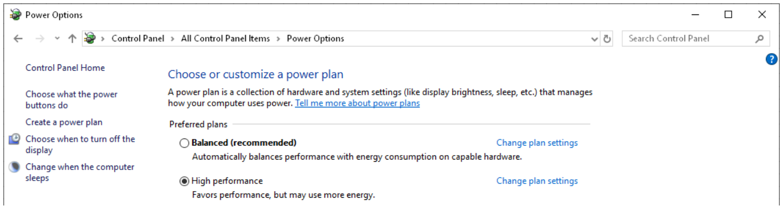Click the moon icon beside computer sleeps
Screen dimensions: 782x216
[15, 167]
